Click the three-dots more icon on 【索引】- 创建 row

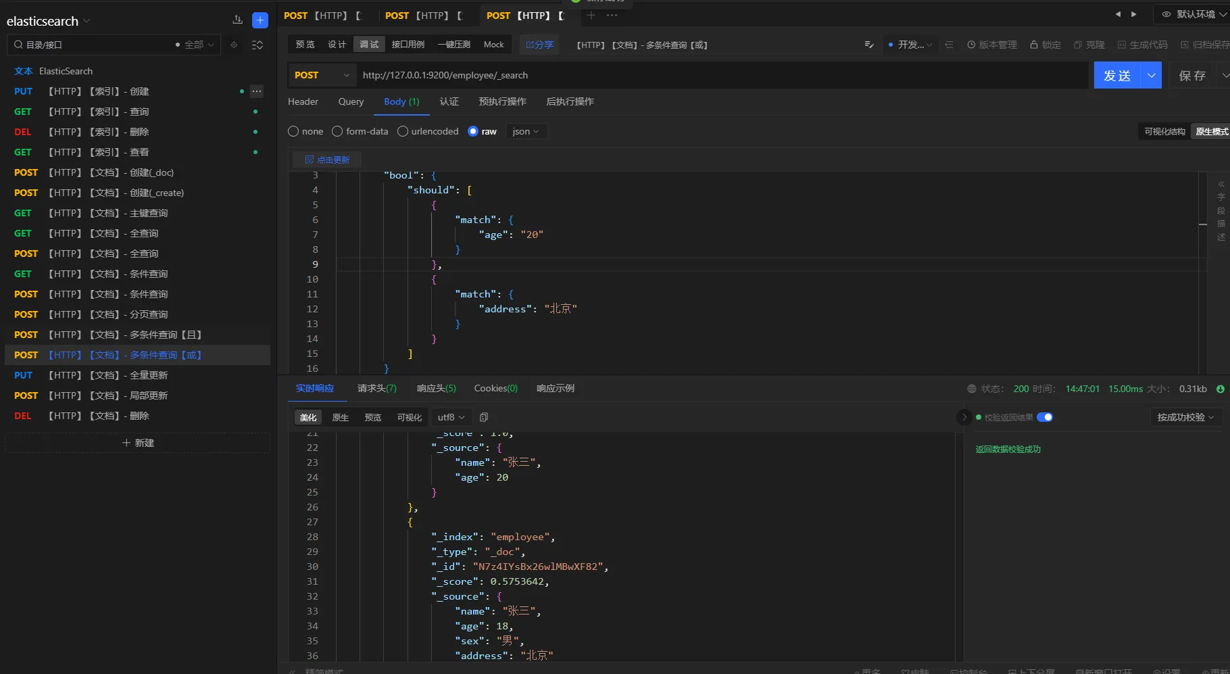[x=257, y=91]
